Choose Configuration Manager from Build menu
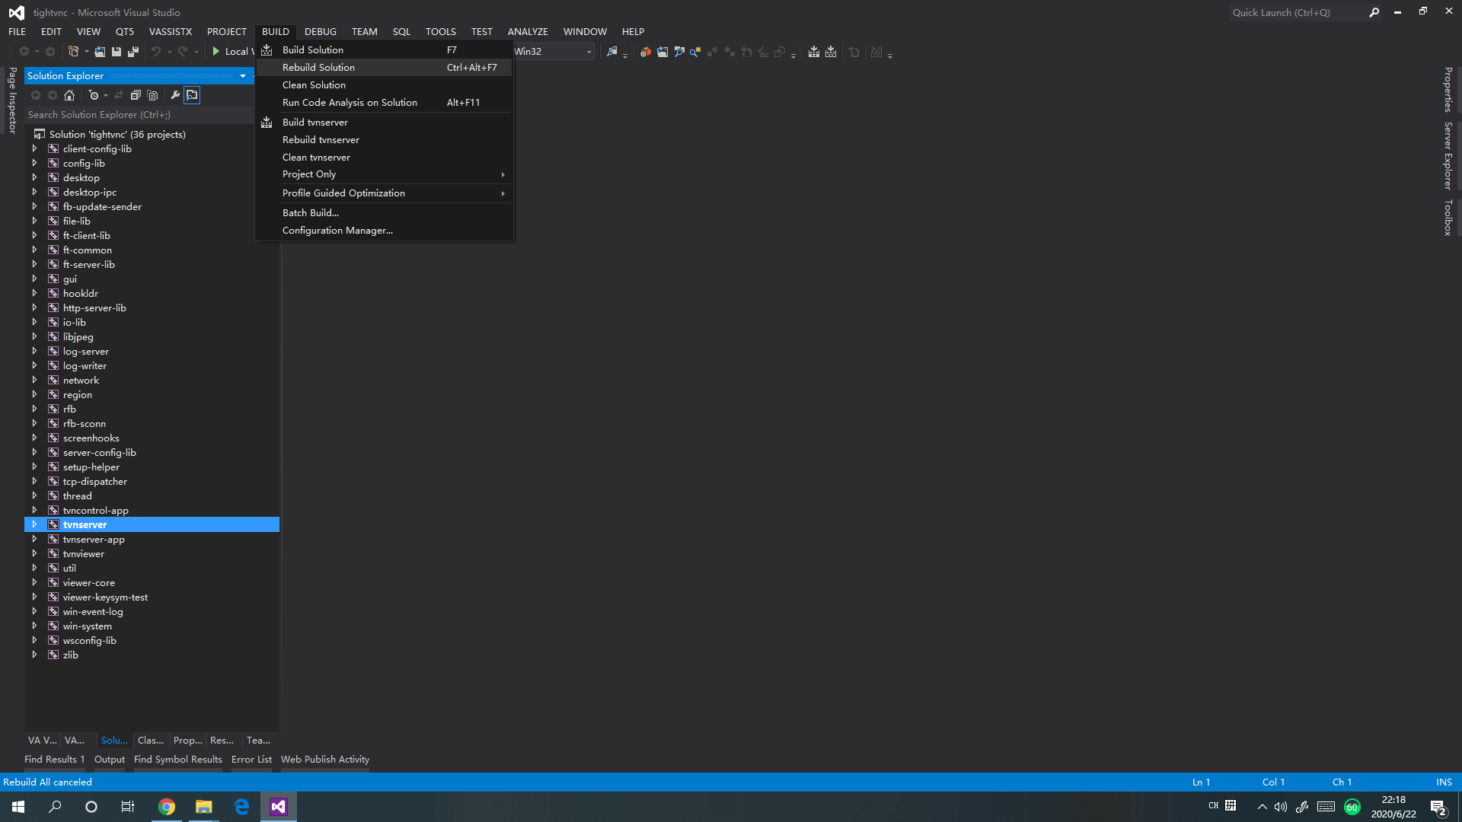 [337, 231]
